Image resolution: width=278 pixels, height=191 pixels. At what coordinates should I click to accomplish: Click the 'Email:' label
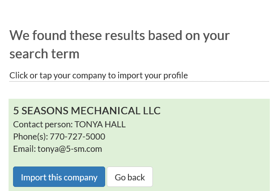[24, 149]
